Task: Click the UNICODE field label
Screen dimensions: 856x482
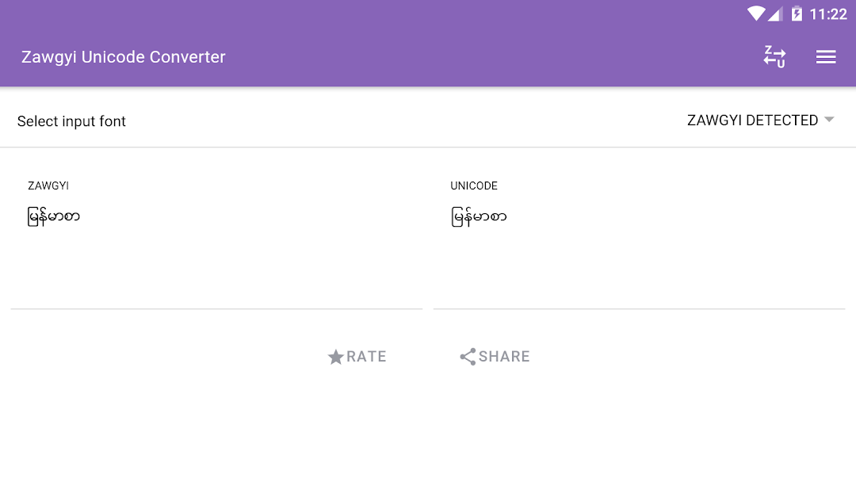Action: click(474, 186)
